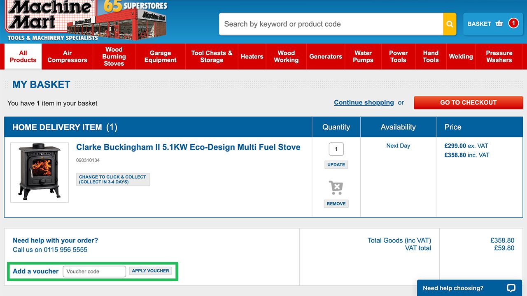This screenshot has width=527, height=296.
Task: Open the Need help choosing chat widget
Action: 469,288
